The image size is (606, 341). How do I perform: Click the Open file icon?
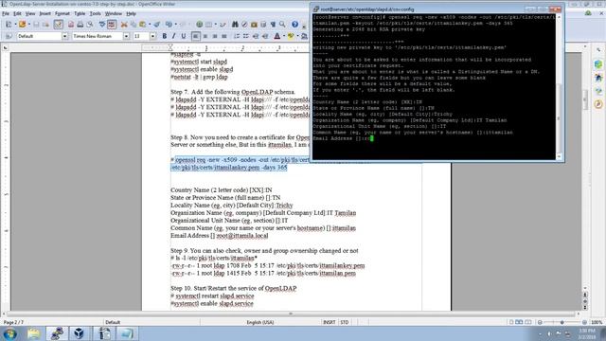pyautogui.click(x=22, y=25)
